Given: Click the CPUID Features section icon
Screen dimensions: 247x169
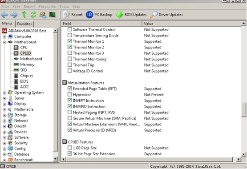Looking at the screenshot, I should [x=65, y=141].
